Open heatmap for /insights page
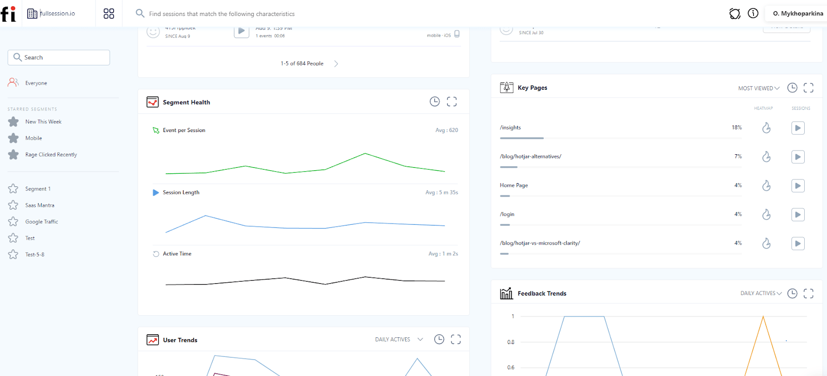Screen dimensions: 827x376 point(766,128)
